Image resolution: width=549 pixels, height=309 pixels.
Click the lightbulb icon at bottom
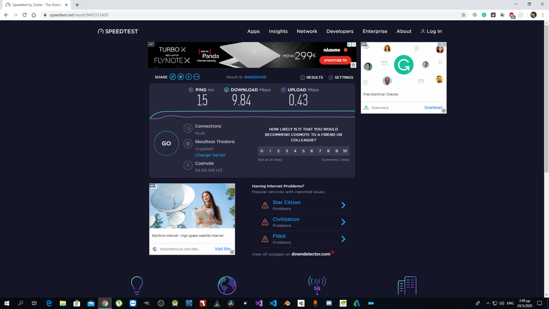137,285
